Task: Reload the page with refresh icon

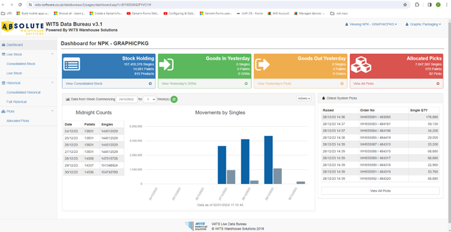Action: click(x=20, y=5)
